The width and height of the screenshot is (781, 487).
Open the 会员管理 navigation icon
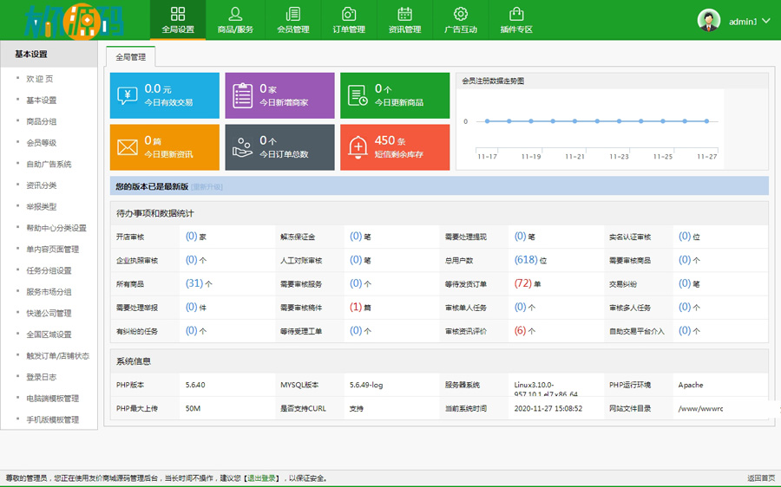(x=292, y=14)
